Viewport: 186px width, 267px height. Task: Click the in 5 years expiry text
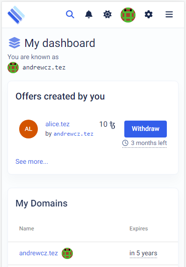click(x=143, y=253)
